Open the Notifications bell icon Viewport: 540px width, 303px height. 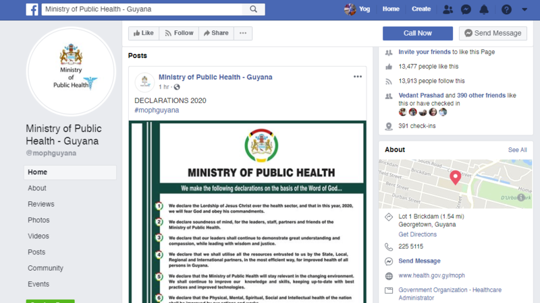[484, 9]
